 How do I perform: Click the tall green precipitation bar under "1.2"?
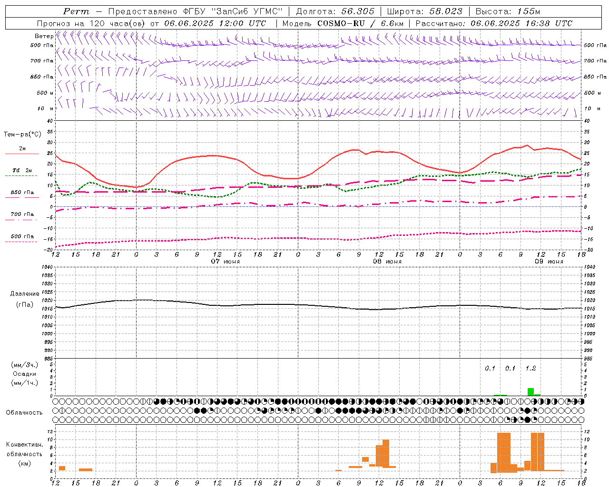pos(530,392)
